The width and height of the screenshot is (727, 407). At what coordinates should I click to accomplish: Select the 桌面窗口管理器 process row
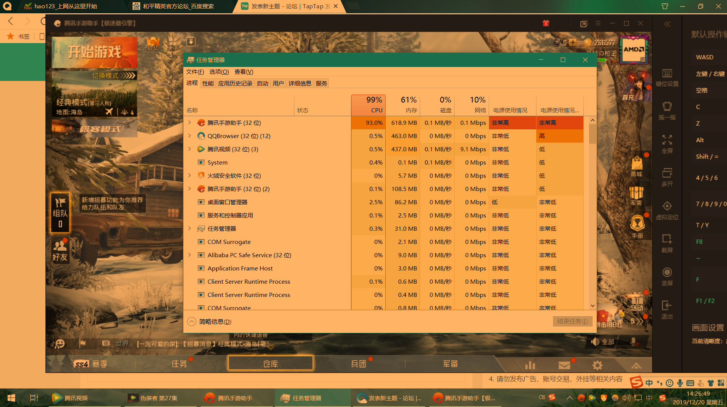point(384,202)
